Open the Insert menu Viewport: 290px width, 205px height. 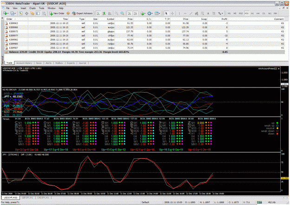tap(23, 8)
